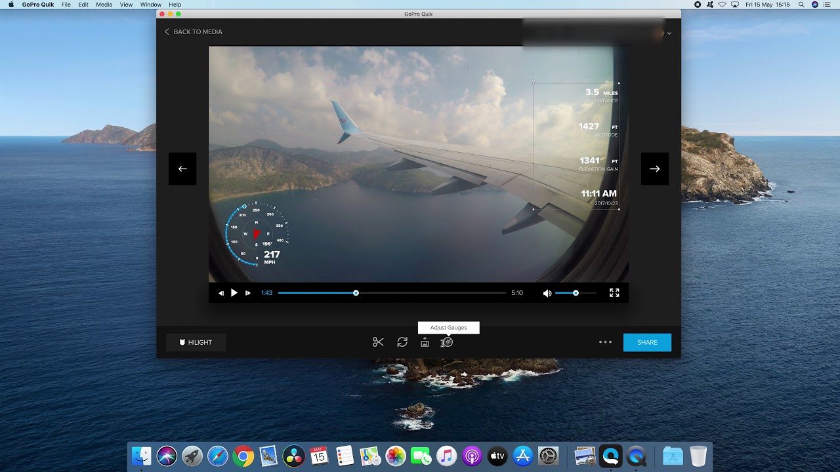
Task: Select the 3.5 MILES distance gauge
Action: (x=602, y=96)
